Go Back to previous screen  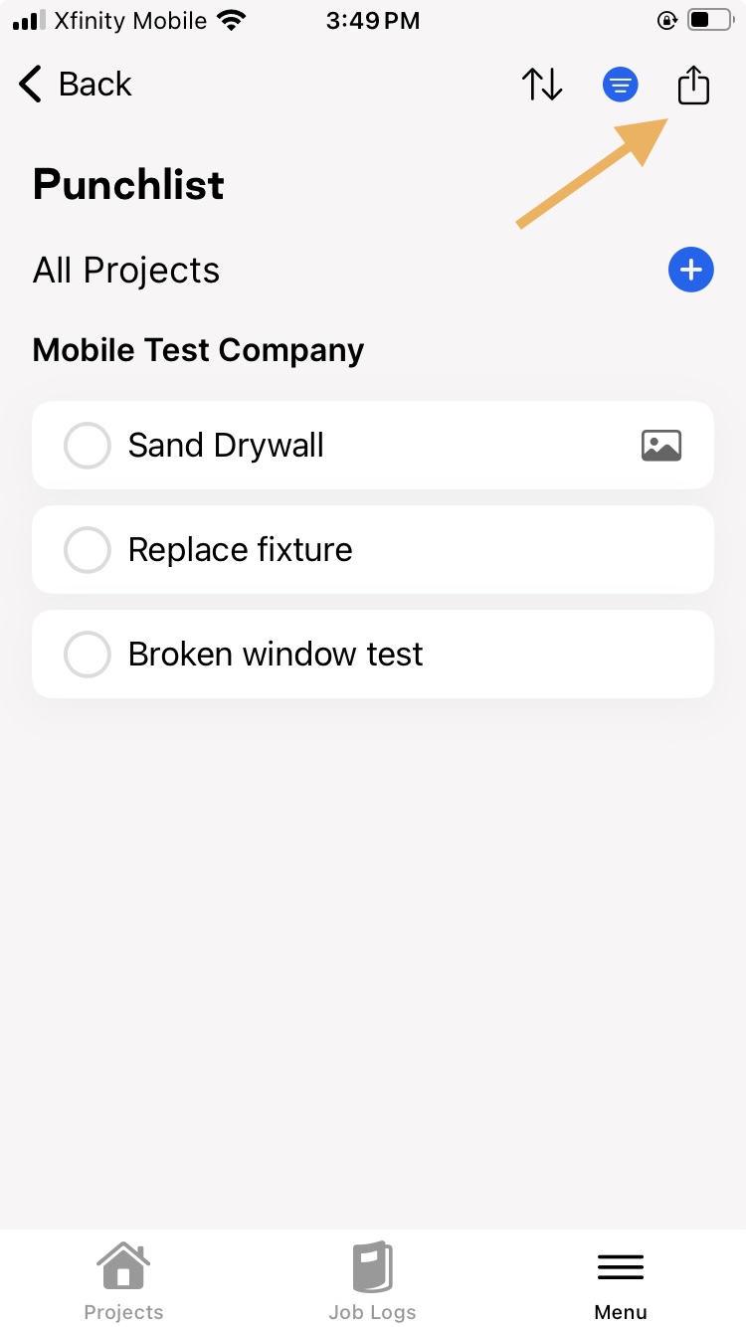coord(76,85)
